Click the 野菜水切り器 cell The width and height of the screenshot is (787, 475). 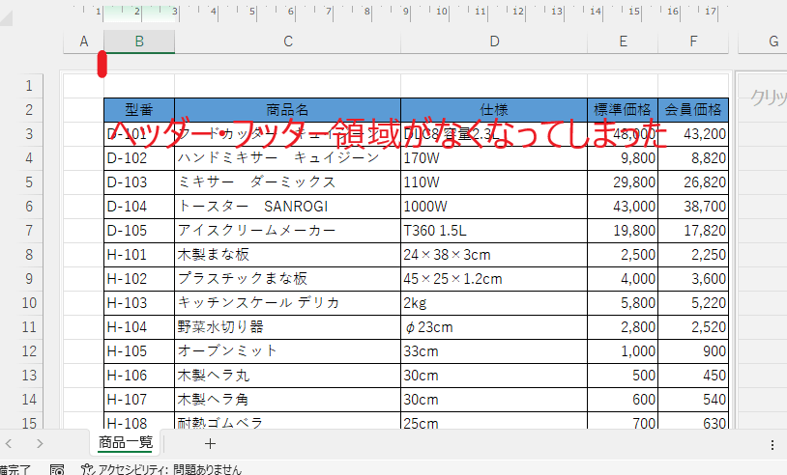tap(287, 326)
